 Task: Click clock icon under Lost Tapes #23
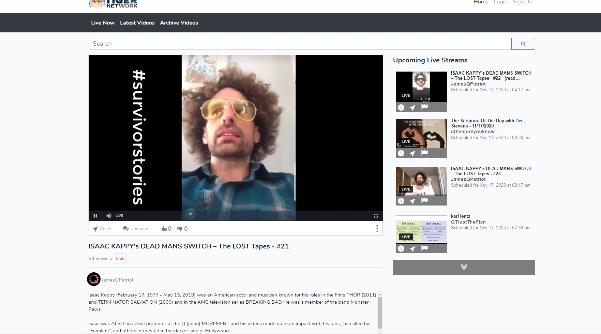click(401, 201)
